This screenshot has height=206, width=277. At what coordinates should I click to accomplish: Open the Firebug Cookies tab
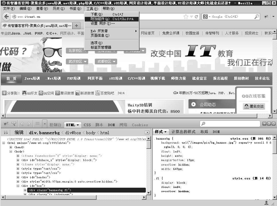[x=140, y=125]
